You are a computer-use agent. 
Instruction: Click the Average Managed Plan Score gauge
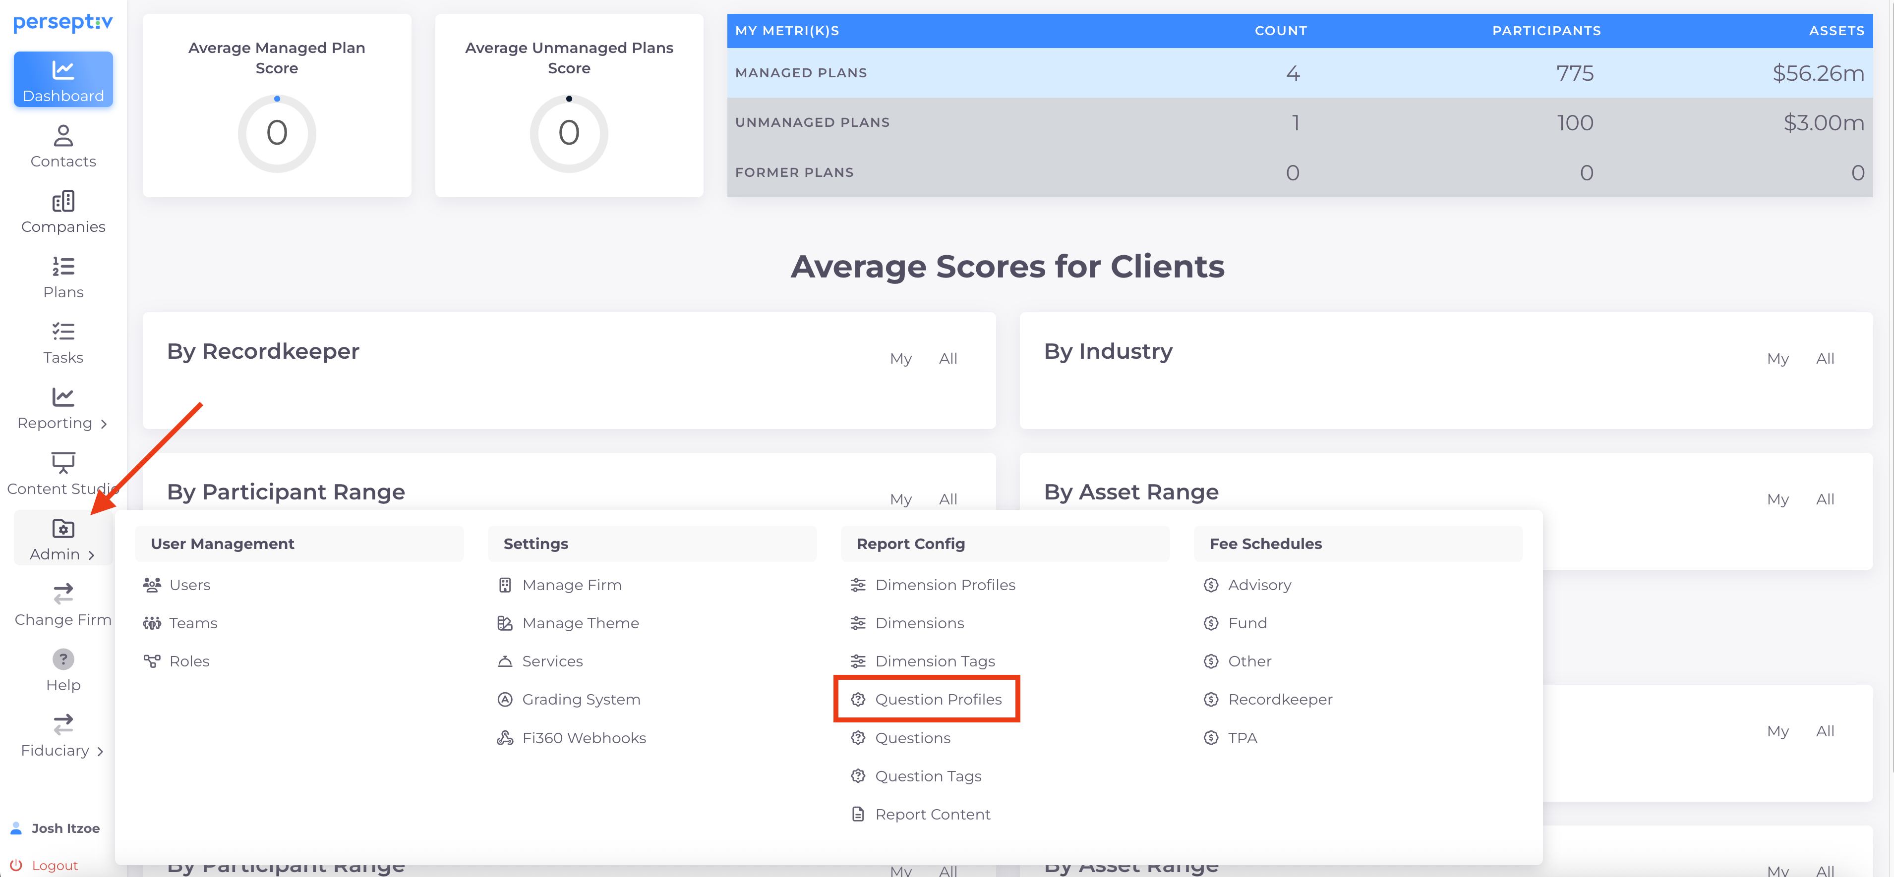point(277,133)
